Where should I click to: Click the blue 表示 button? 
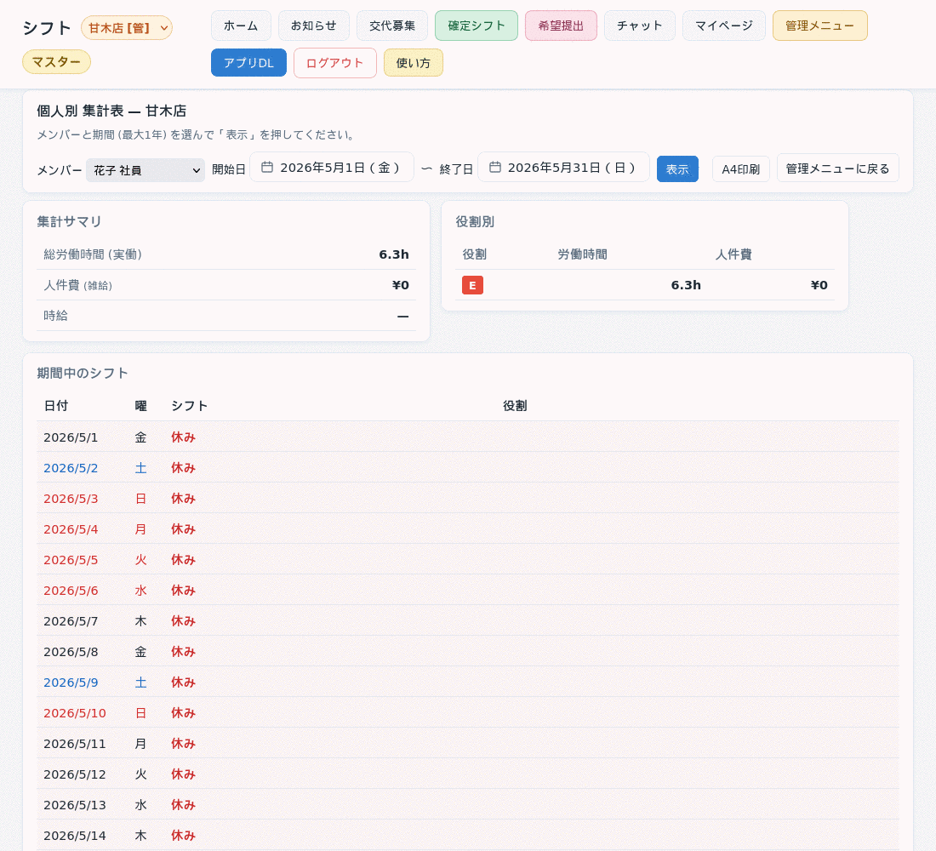(677, 169)
